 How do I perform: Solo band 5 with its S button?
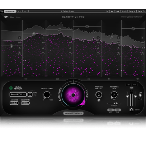click(x=119, y=38)
